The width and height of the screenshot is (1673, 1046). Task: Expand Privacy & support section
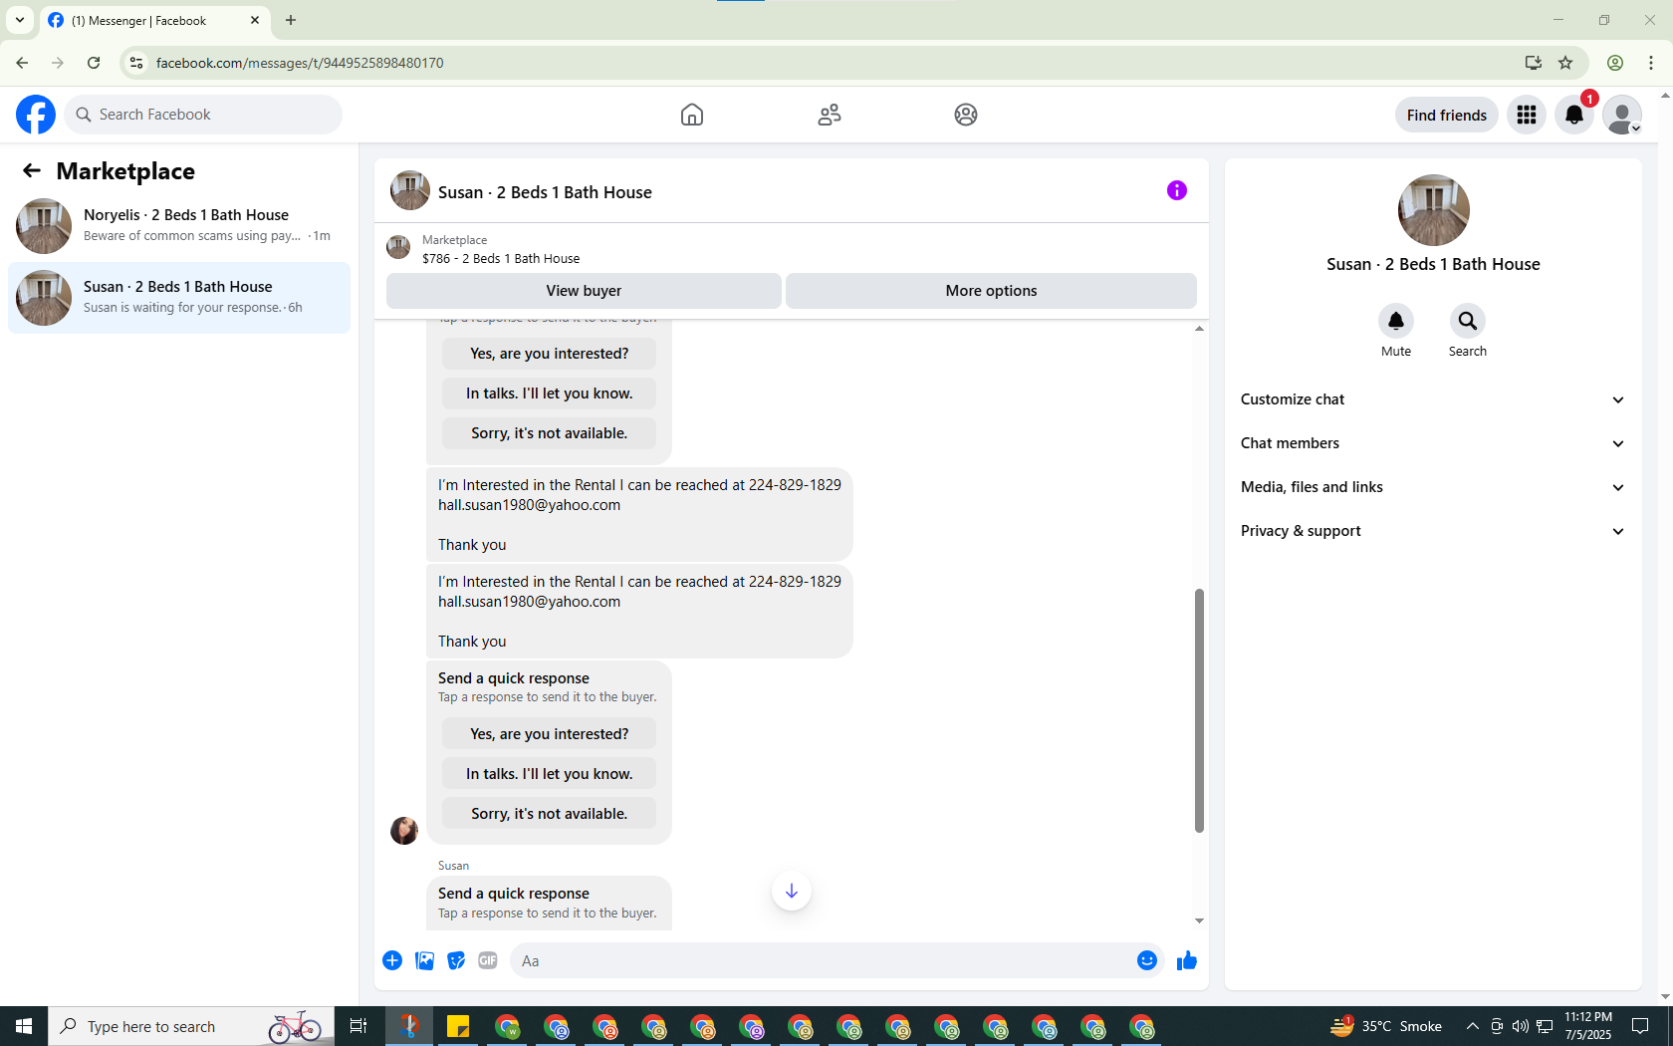point(1433,531)
